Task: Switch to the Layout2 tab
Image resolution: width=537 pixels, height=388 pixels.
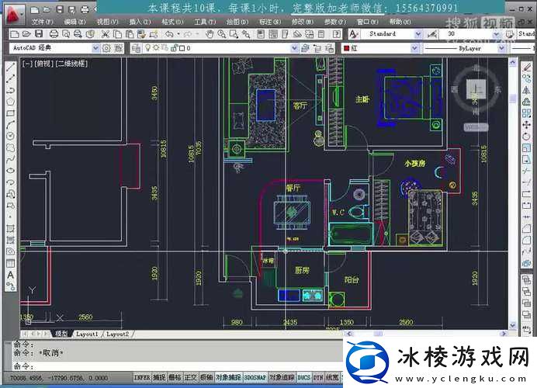Action: point(117,334)
